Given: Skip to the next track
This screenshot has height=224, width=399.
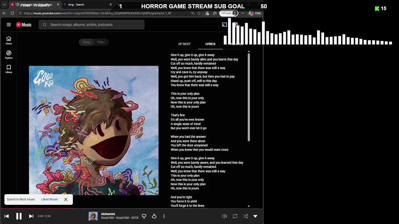Looking at the screenshot, I should pyautogui.click(x=31, y=216).
